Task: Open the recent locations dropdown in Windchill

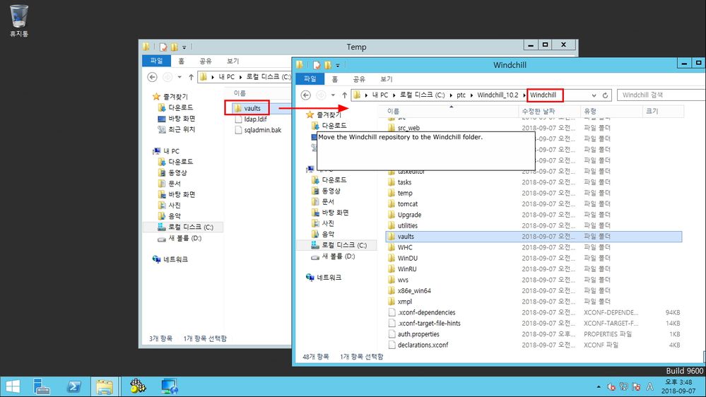Action: [333, 95]
